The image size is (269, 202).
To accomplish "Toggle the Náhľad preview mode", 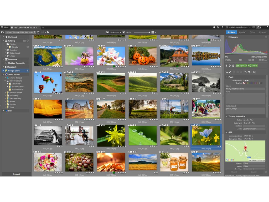I will 127,32.
